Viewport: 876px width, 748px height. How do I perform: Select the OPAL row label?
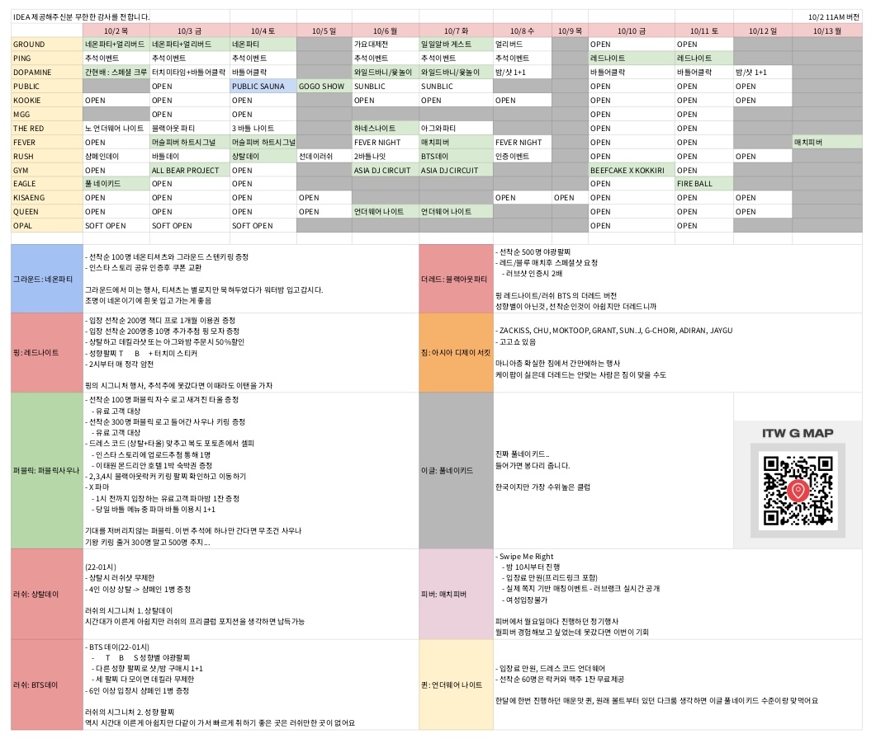[47, 226]
